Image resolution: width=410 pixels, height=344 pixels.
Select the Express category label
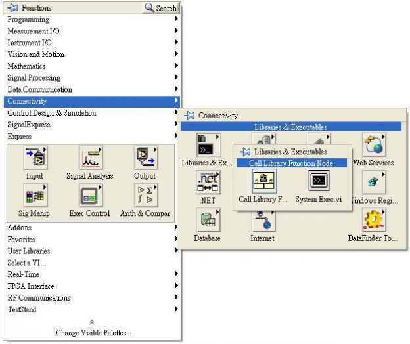(x=19, y=137)
